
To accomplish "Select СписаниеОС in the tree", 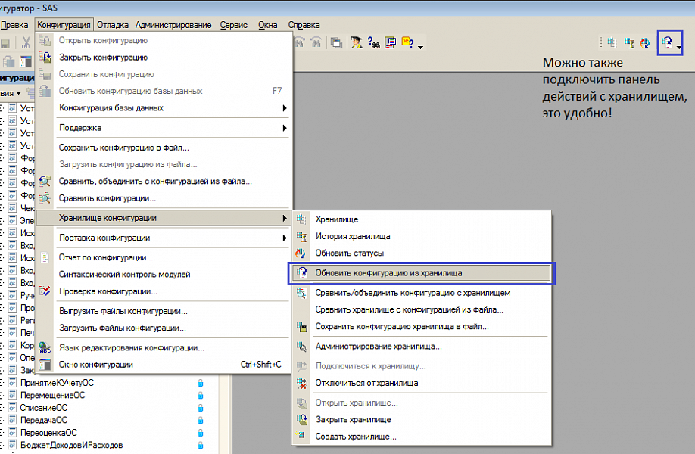I will click(x=43, y=408).
